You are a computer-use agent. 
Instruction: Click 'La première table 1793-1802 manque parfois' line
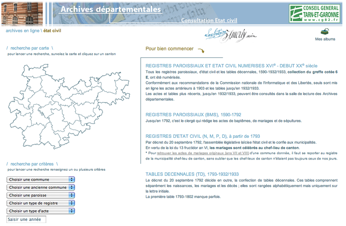click(183, 197)
